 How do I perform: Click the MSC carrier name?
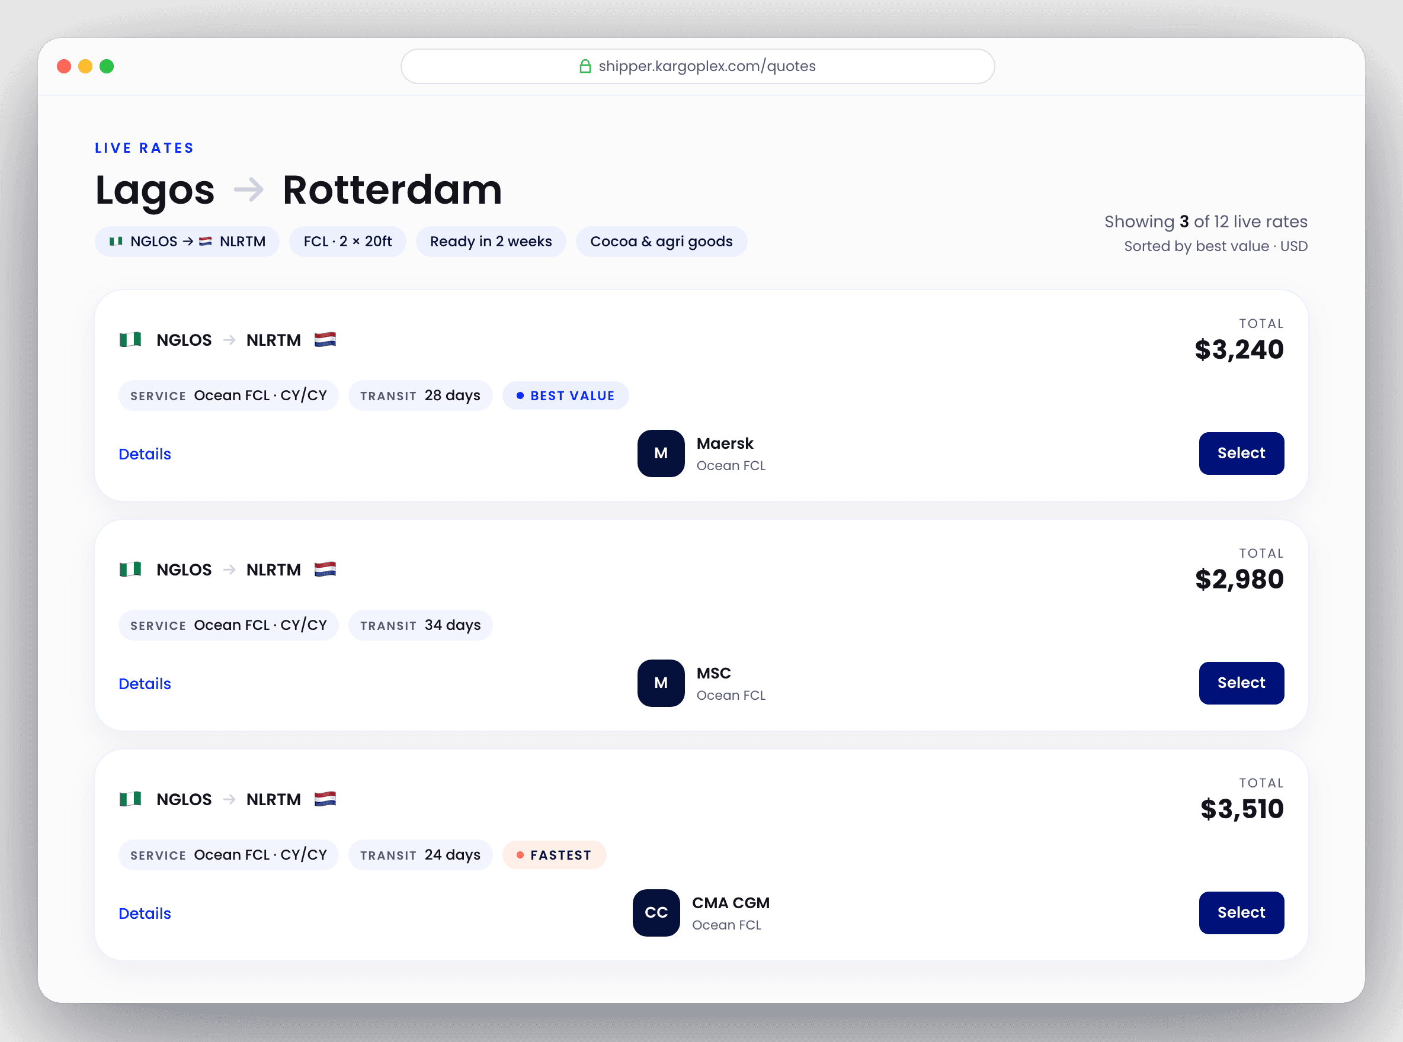(x=713, y=673)
